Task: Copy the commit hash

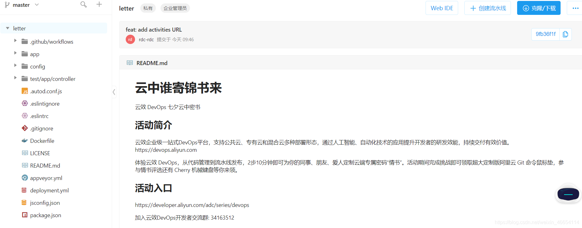Action: 566,34
